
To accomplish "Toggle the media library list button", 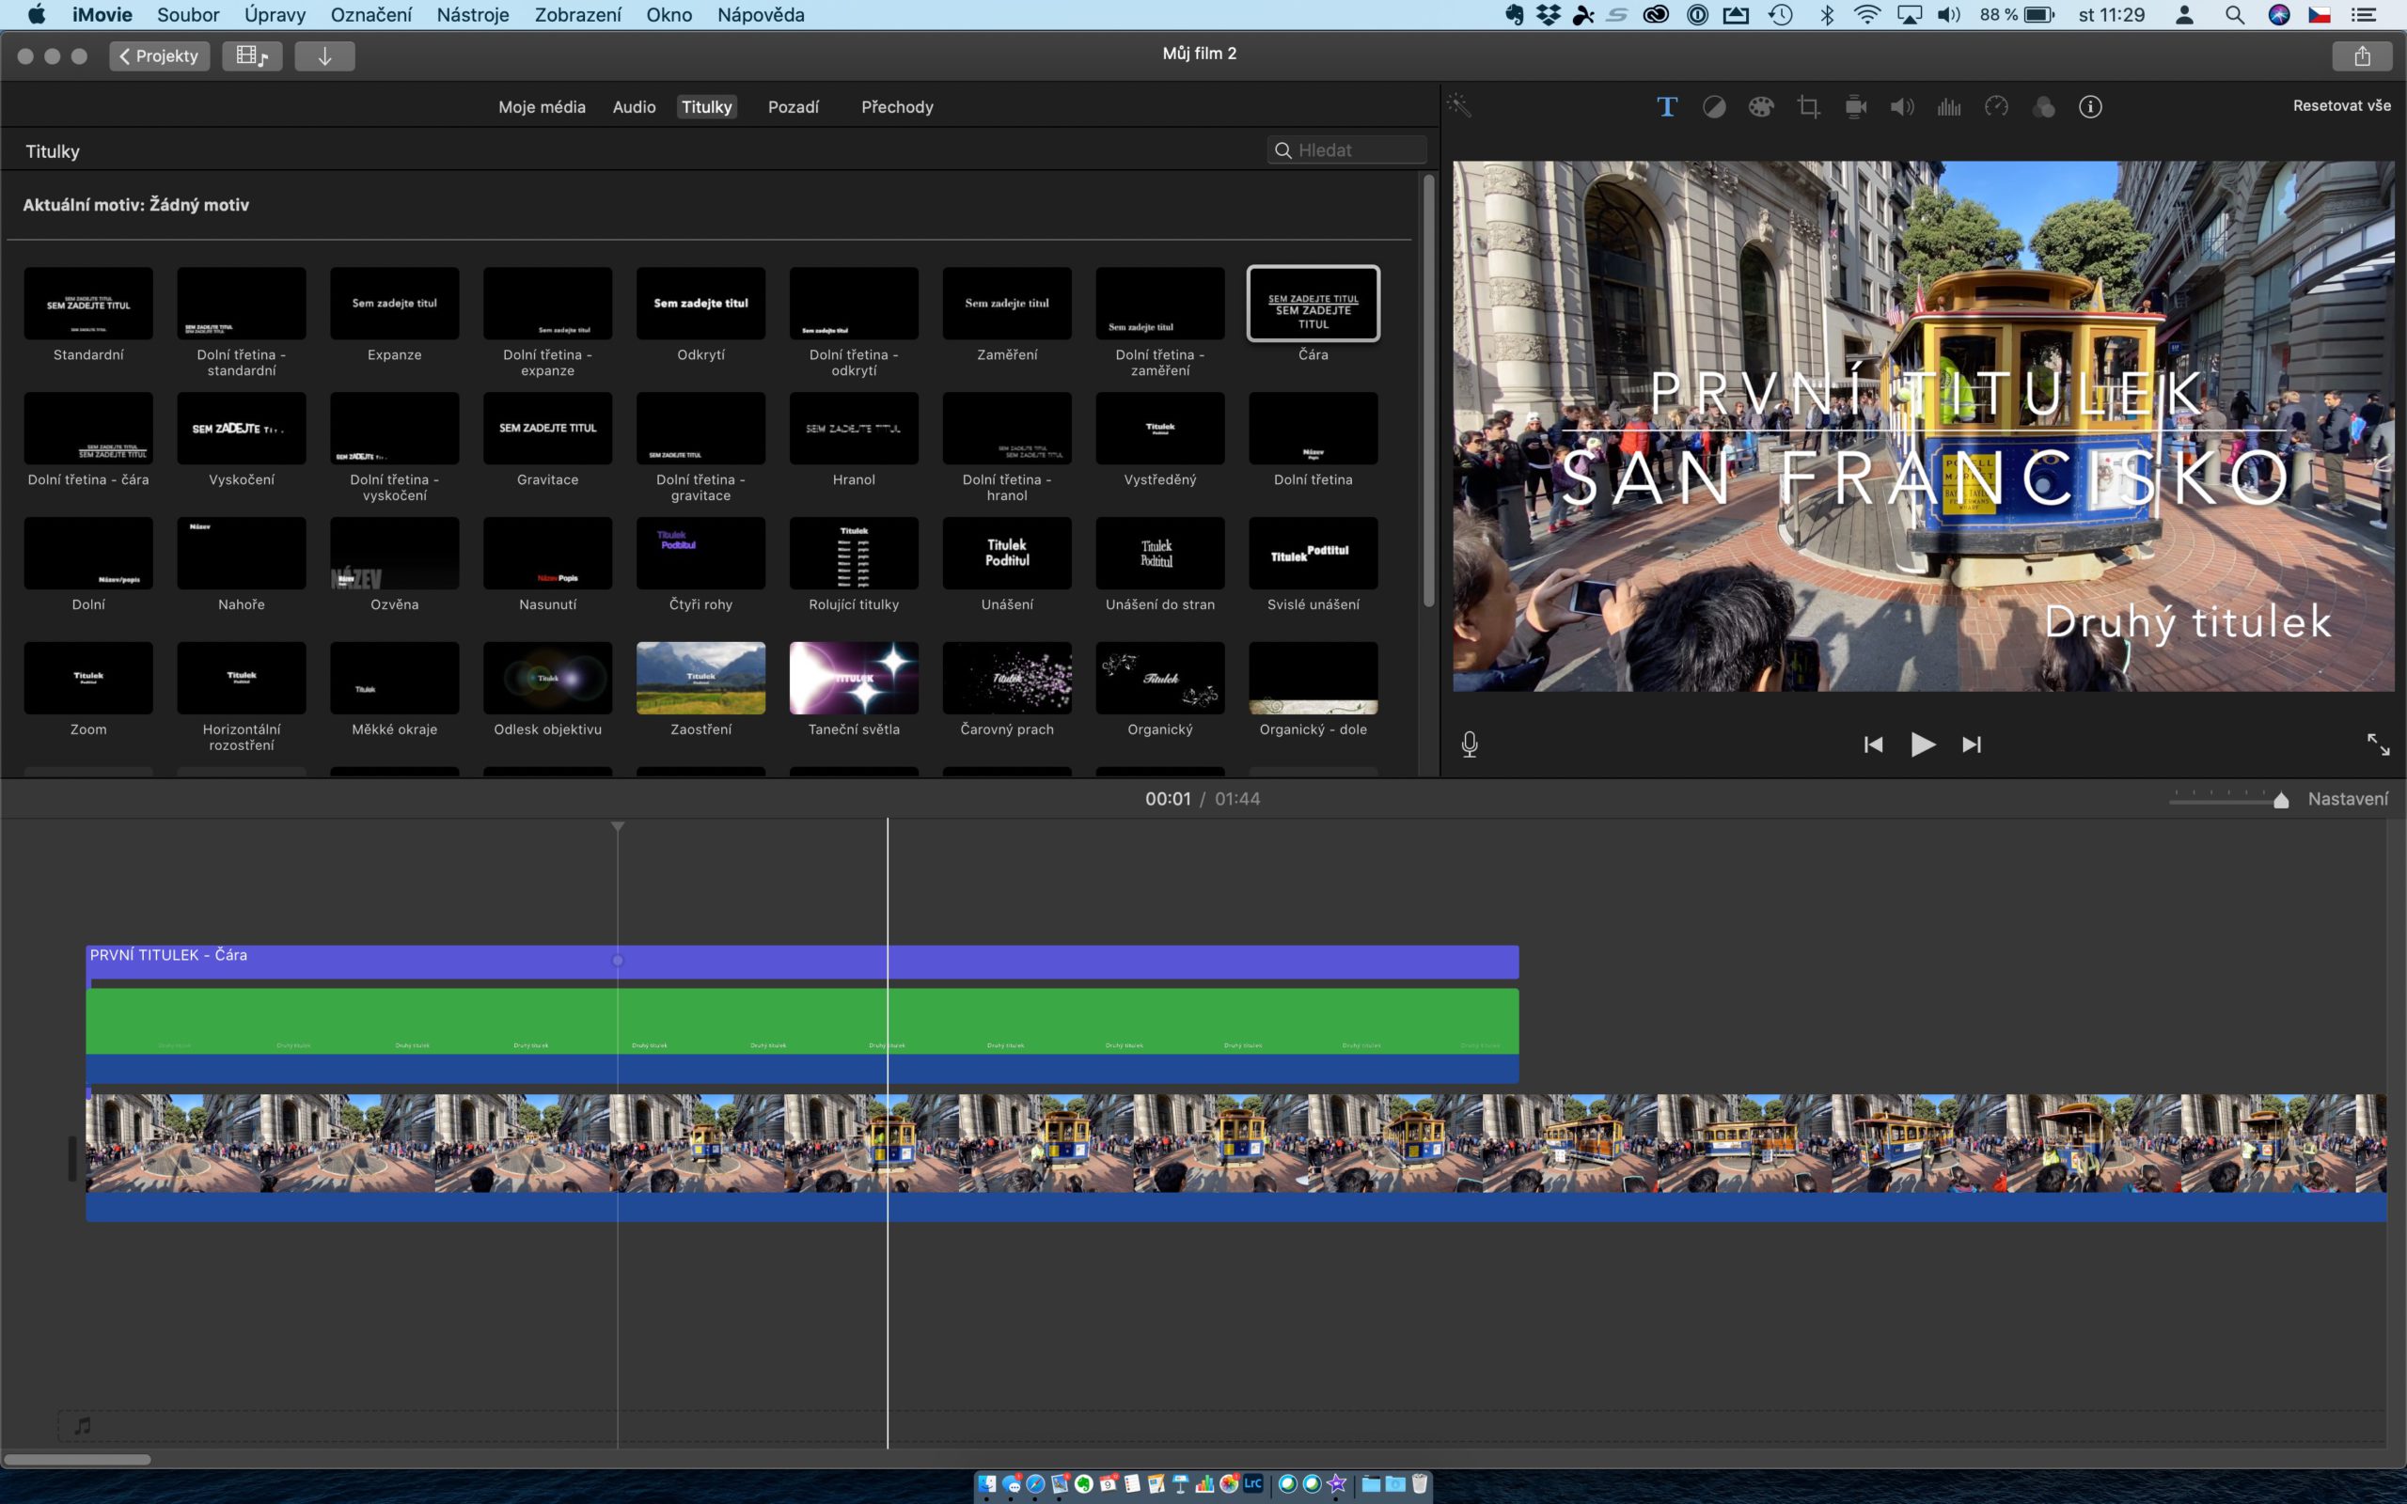I will 252,55.
